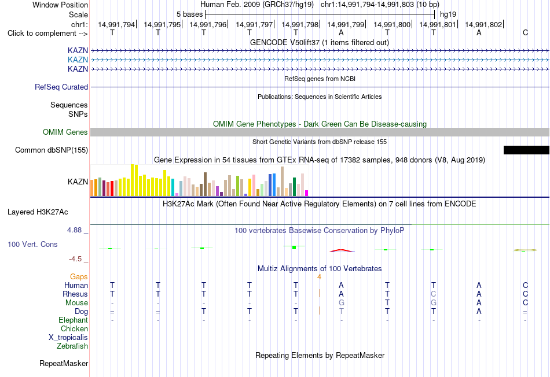Image resolution: width=550 pixels, height=377 pixels.
Task: Open the GENCODE V50lift37 track title
Action: 319,42
